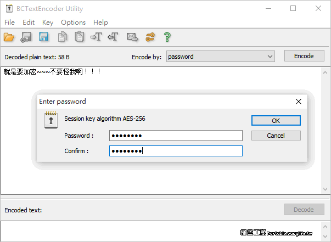The image size is (331, 242).
Task: Click the Confirm password field
Action: pos(176,151)
